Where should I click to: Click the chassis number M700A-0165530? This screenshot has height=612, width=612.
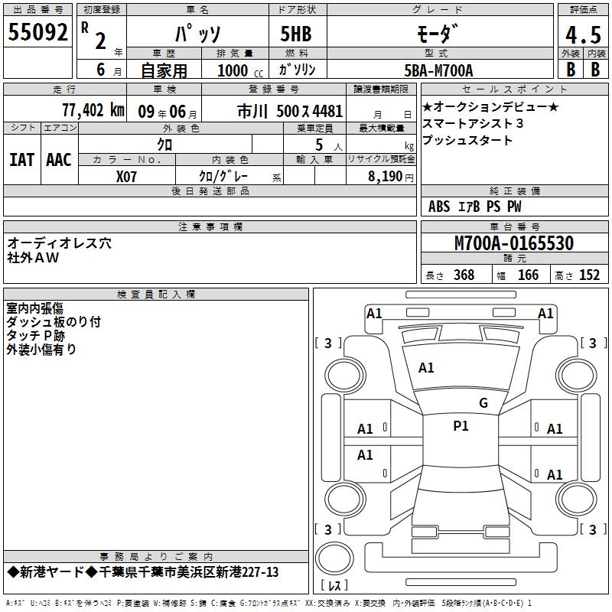(514, 243)
